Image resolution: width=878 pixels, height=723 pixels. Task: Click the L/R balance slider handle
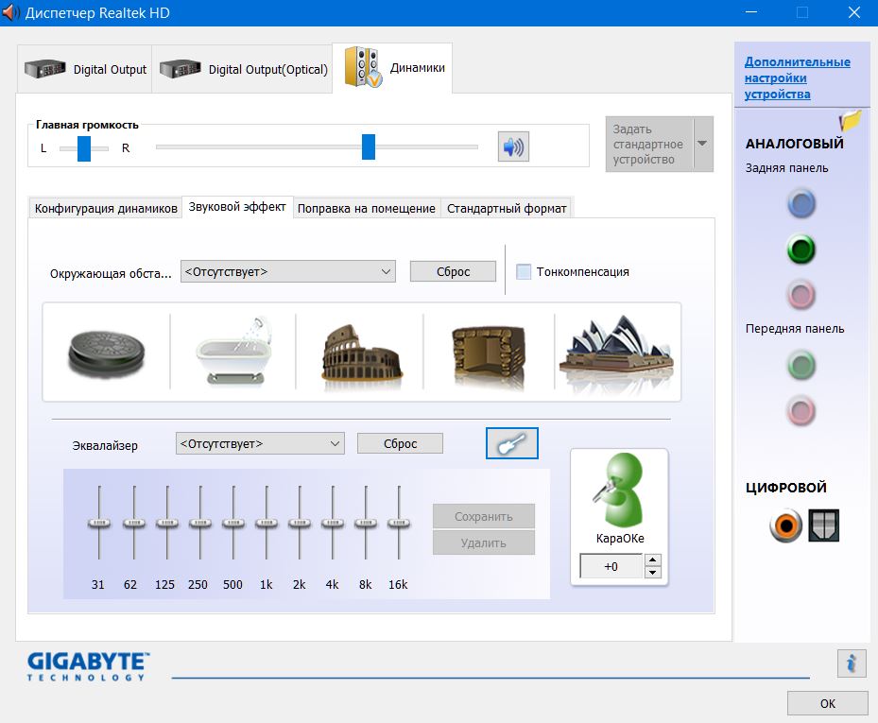click(x=84, y=147)
